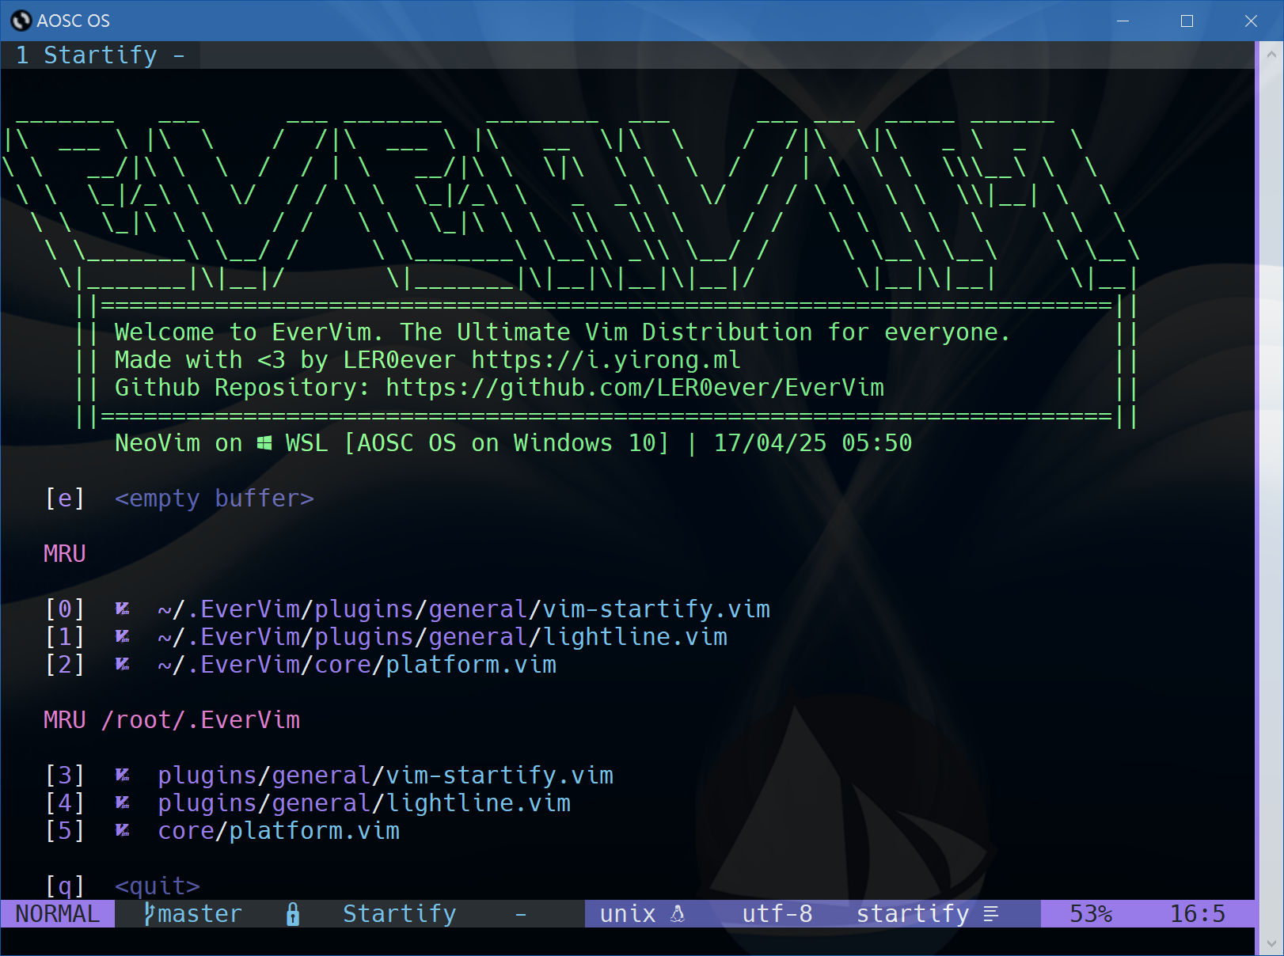Open ~/.EverVim/core/platform.vim
This screenshot has height=956, width=1284.
click(357, 665)
